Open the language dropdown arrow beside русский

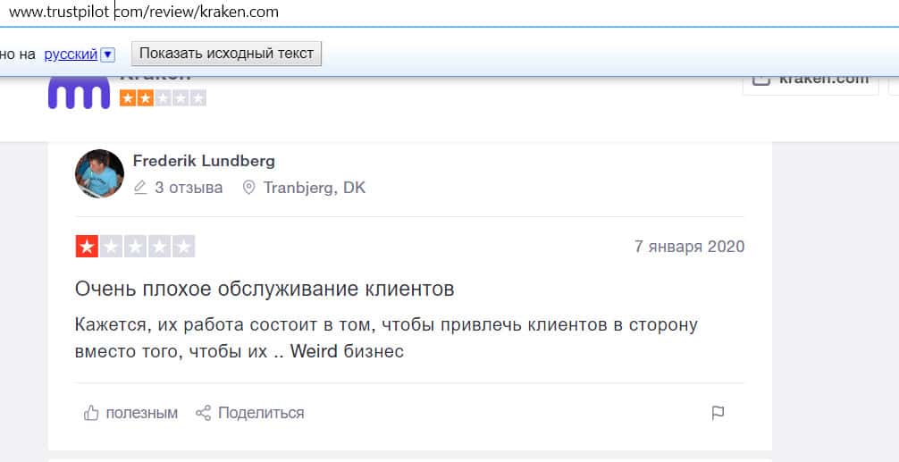pos(108,55)
